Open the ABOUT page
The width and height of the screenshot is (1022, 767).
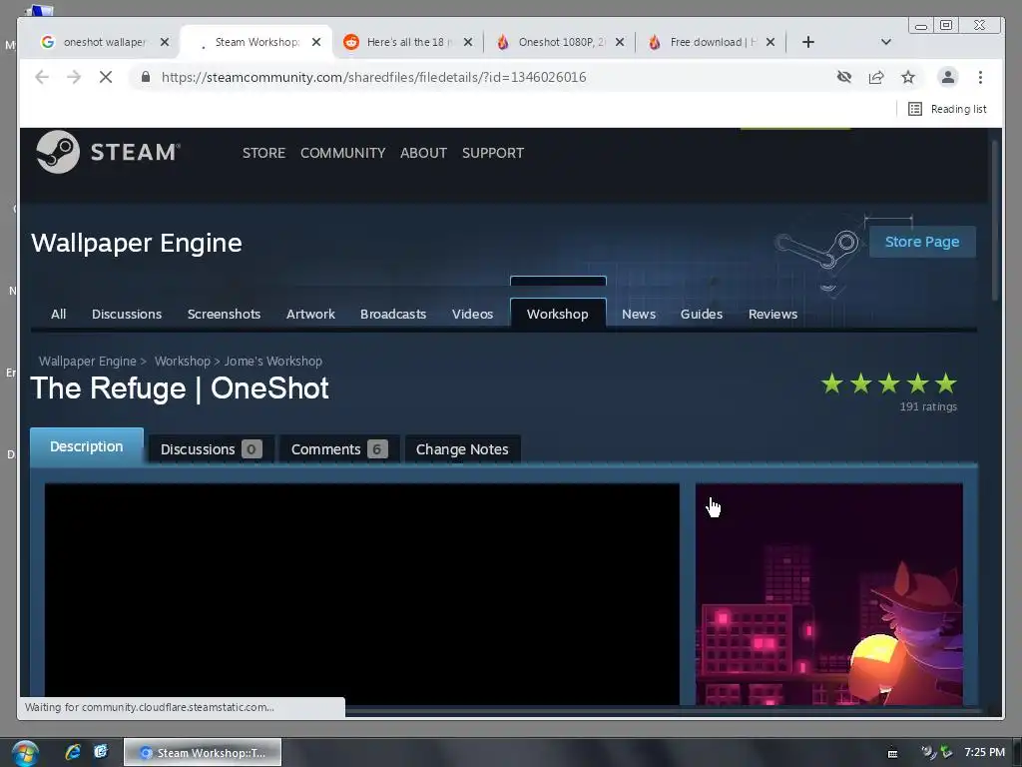pyautogui.click(x=423, y=153)
